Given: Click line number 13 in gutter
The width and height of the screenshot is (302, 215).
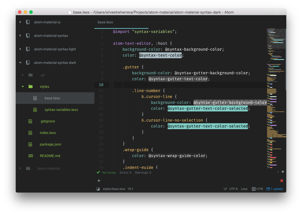Looking at the screenshot, I should point(101,102).
